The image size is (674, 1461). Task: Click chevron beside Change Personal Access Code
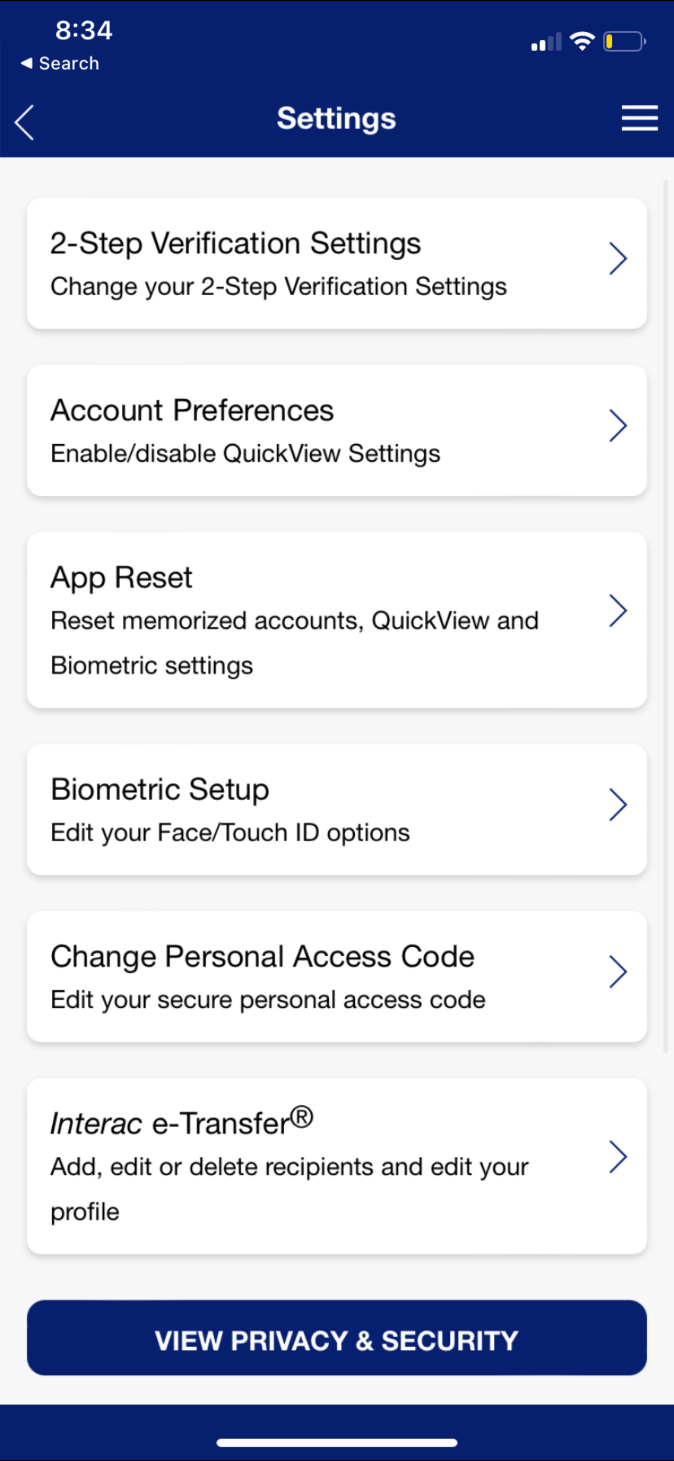pyautogui.click(x=617, y=971)
